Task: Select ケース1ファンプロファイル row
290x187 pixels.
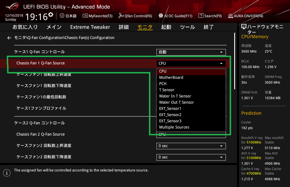Action: click(x=41, y=108)
